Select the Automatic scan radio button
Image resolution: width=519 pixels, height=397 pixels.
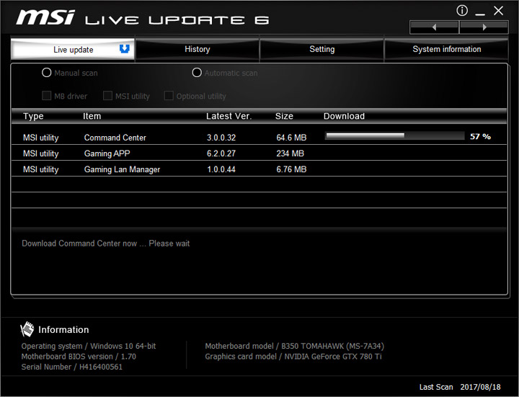[x=197, y=73]
